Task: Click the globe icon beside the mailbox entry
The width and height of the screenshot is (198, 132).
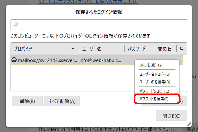Action: (14, 59)
